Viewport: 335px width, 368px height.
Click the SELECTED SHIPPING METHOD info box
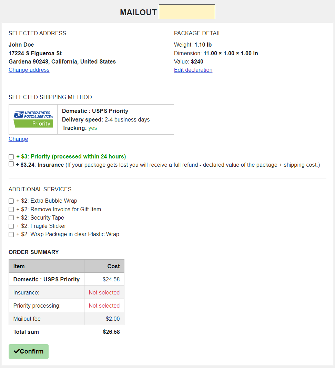pyautogui.click(x=115, y=119)
